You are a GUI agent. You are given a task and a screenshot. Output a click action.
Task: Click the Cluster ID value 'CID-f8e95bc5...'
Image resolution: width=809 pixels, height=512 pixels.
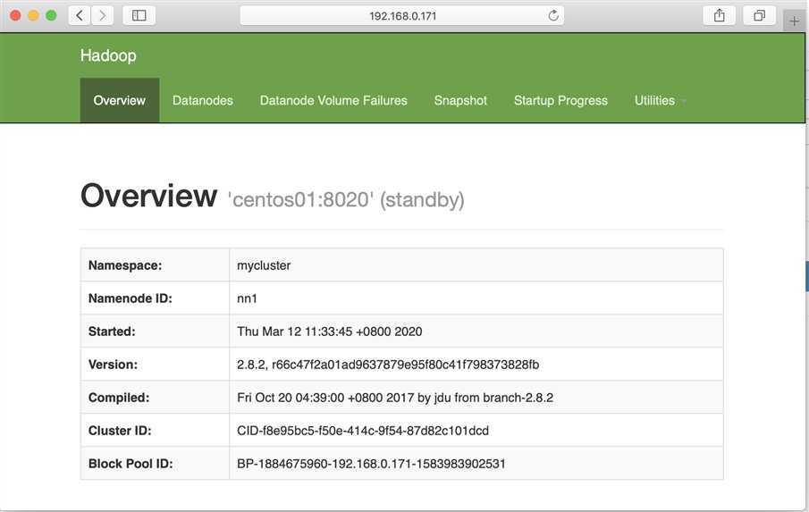[x=363, y=431]
